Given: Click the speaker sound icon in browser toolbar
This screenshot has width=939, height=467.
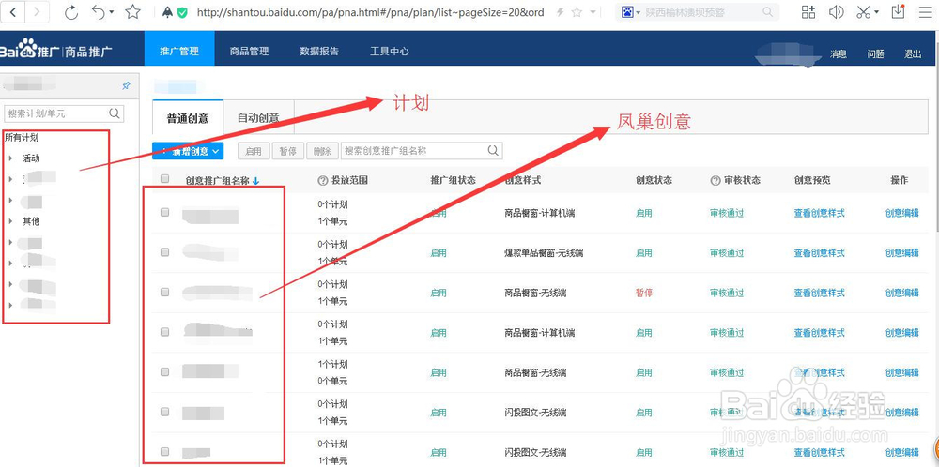Looking at the screenshot, I should (836, 12).
